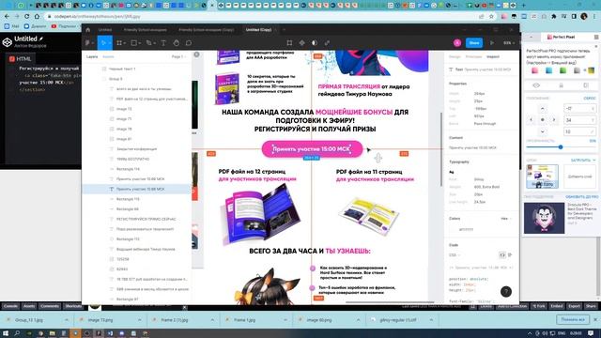Click the CodePen logo icon
The width and height of the screenshot is (601, 338).
[x=7, y=42]
